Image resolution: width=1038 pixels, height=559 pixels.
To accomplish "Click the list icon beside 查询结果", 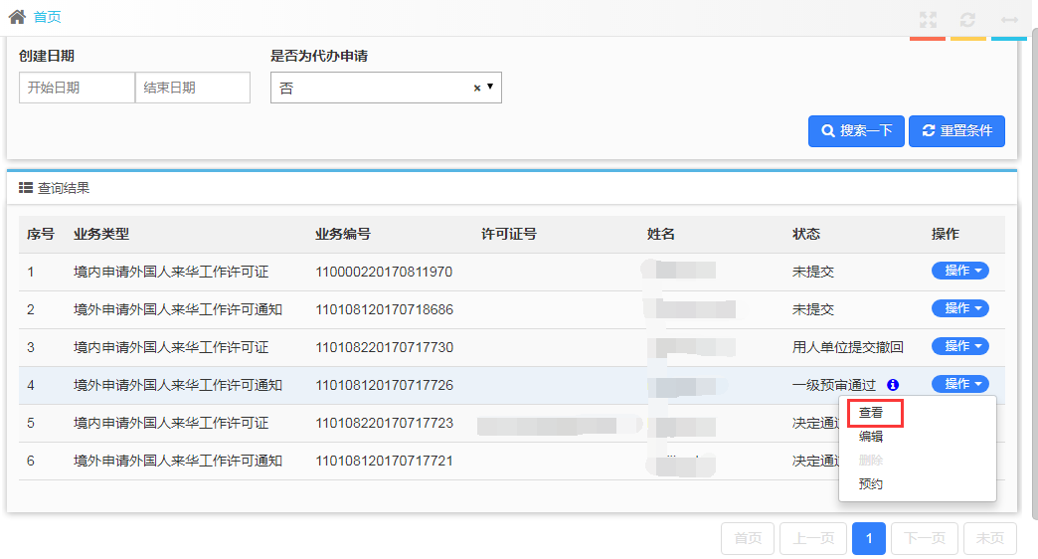I will point(26,187).
